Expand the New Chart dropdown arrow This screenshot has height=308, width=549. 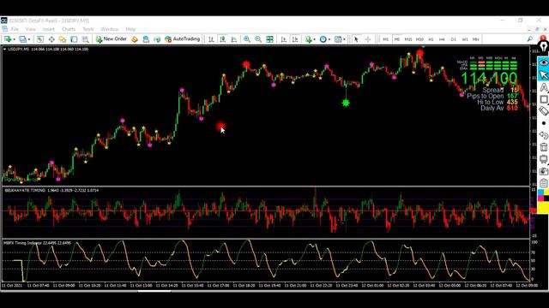[x=14, y=39]
